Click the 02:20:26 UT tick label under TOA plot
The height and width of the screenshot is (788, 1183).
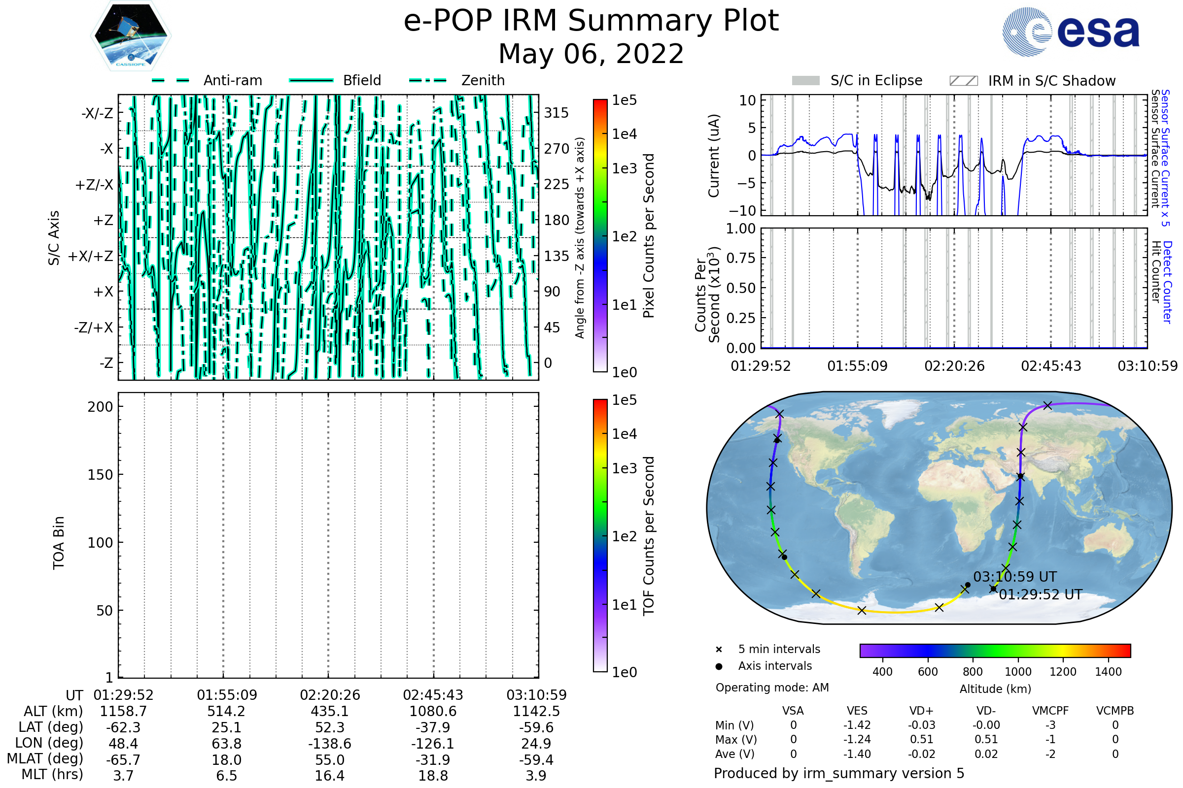(x=330, y=695)
